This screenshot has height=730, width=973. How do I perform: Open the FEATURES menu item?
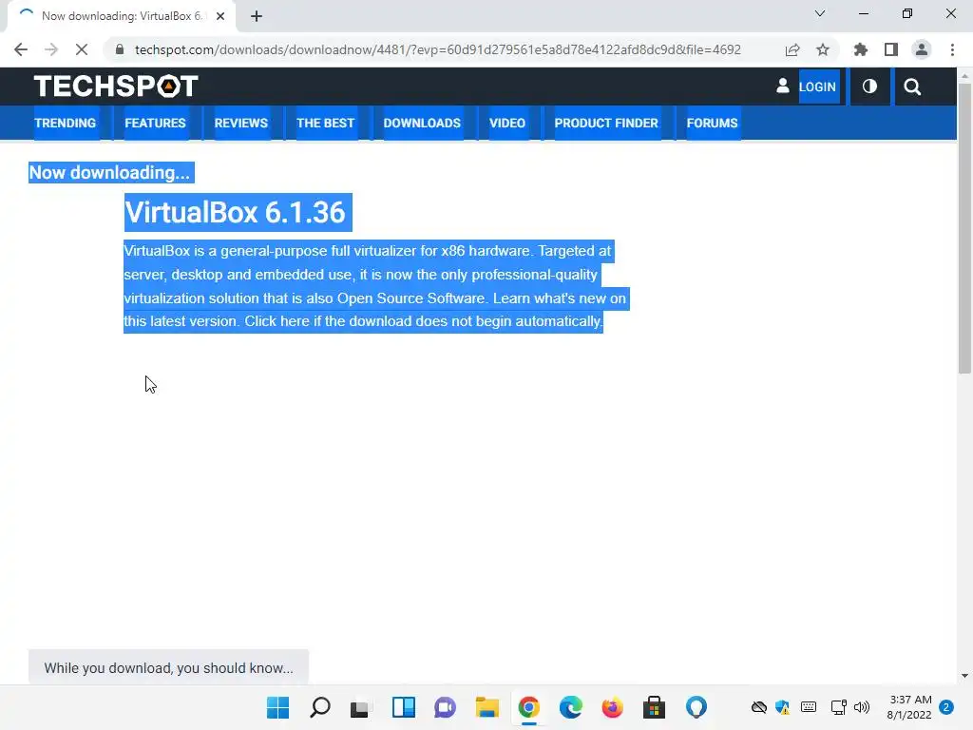click(155, 123)
